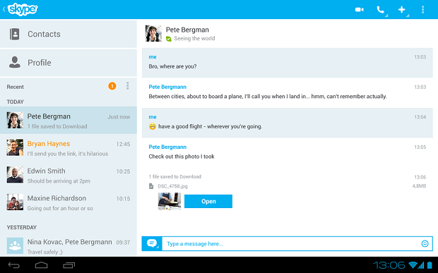Tap the Android back navigation button

click(x=13, y=265)
